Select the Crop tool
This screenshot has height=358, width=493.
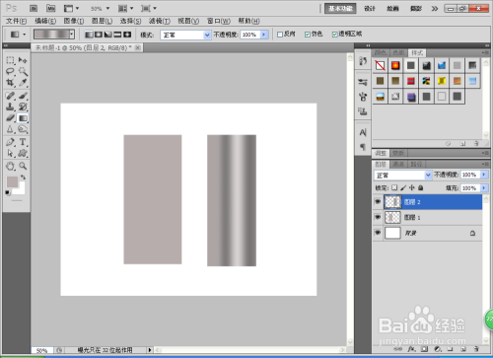pyautogui.click(x=10, y=83)
